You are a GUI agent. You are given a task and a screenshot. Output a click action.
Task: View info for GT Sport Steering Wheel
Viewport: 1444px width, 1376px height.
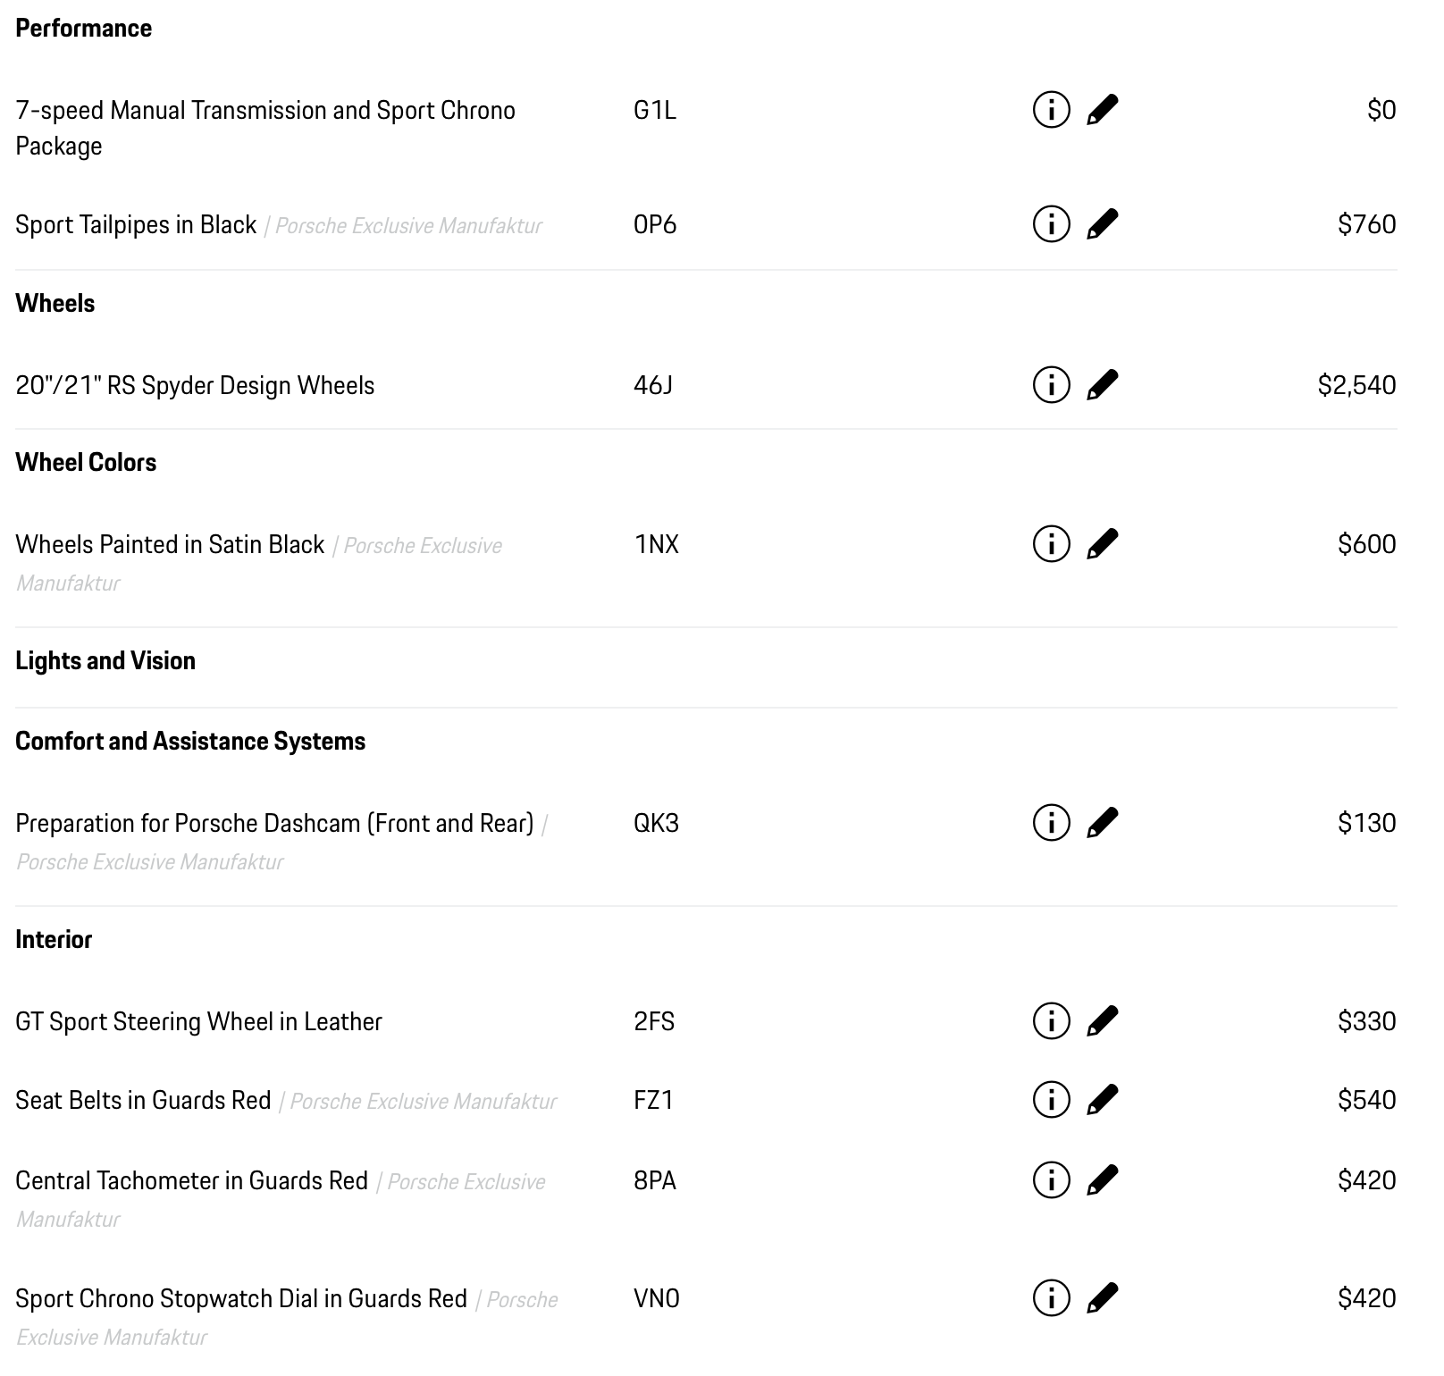1051,1021
